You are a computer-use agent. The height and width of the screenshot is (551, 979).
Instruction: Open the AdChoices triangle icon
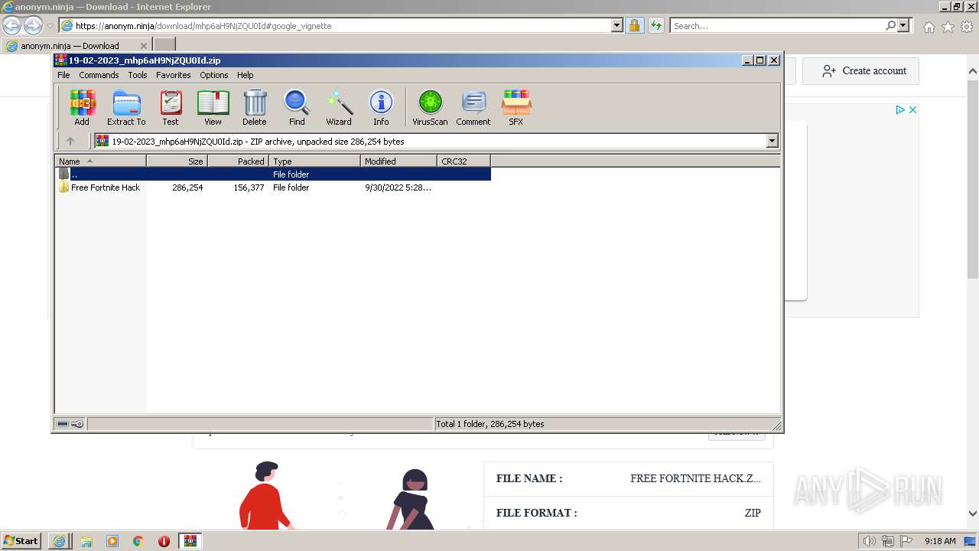[901, 109]
